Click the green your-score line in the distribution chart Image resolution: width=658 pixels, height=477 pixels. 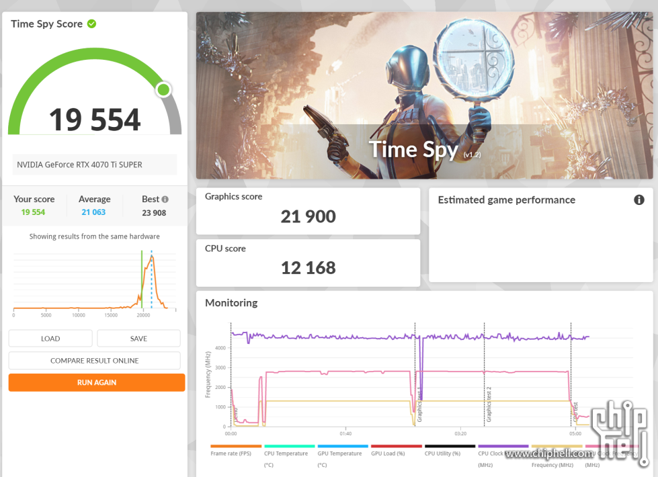(x=142, y=279)
